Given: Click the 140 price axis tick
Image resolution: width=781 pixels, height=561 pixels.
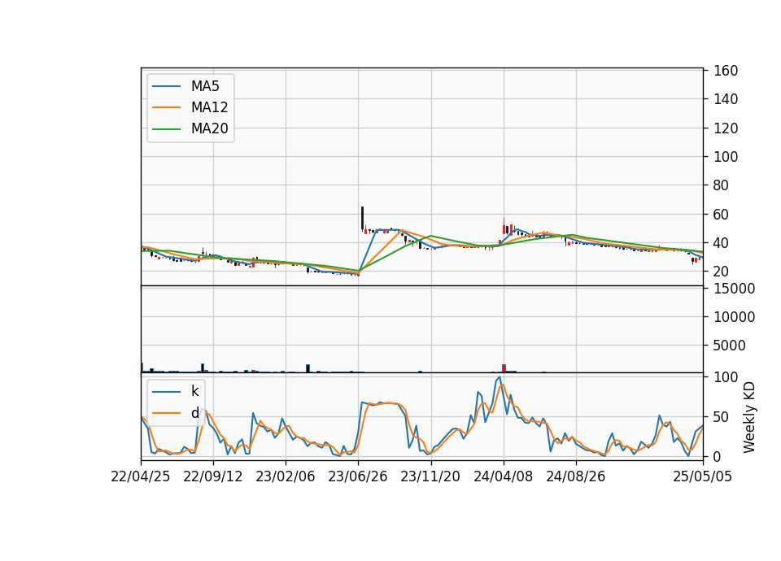Looking at the screenshot, I should pos(726,99).
